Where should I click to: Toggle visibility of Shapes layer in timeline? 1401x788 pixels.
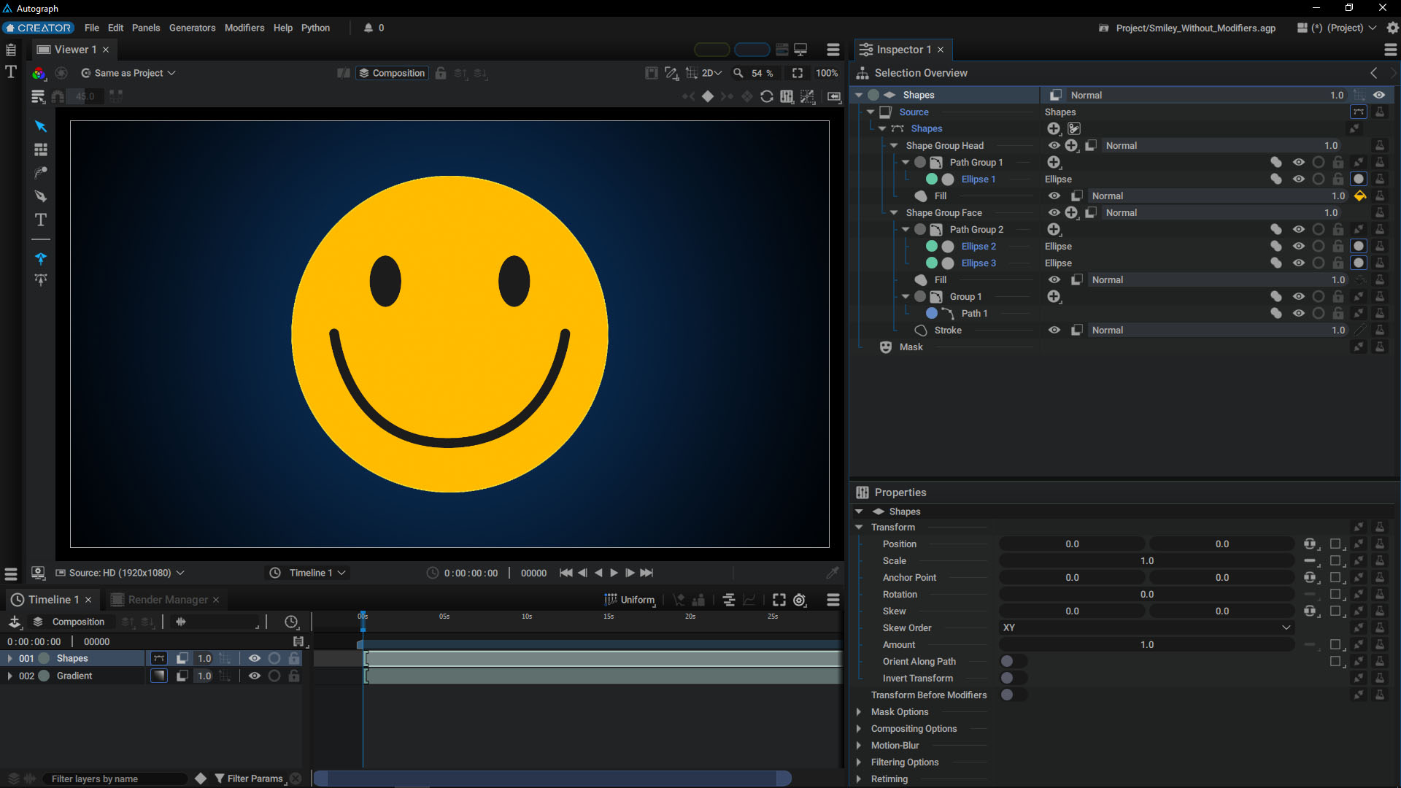(x=255, y=658)
